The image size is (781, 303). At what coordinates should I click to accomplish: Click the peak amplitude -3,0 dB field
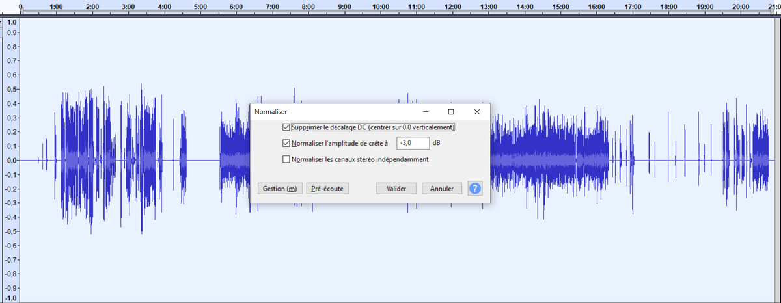(413, 143)
